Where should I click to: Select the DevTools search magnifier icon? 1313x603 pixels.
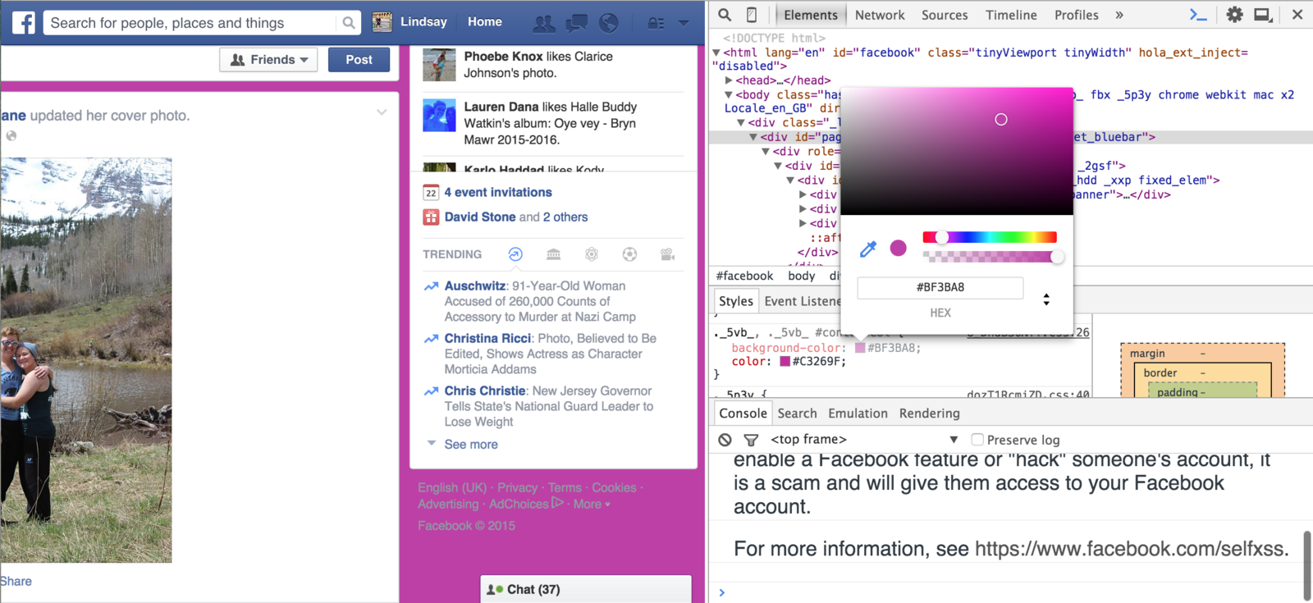[725, 14]
